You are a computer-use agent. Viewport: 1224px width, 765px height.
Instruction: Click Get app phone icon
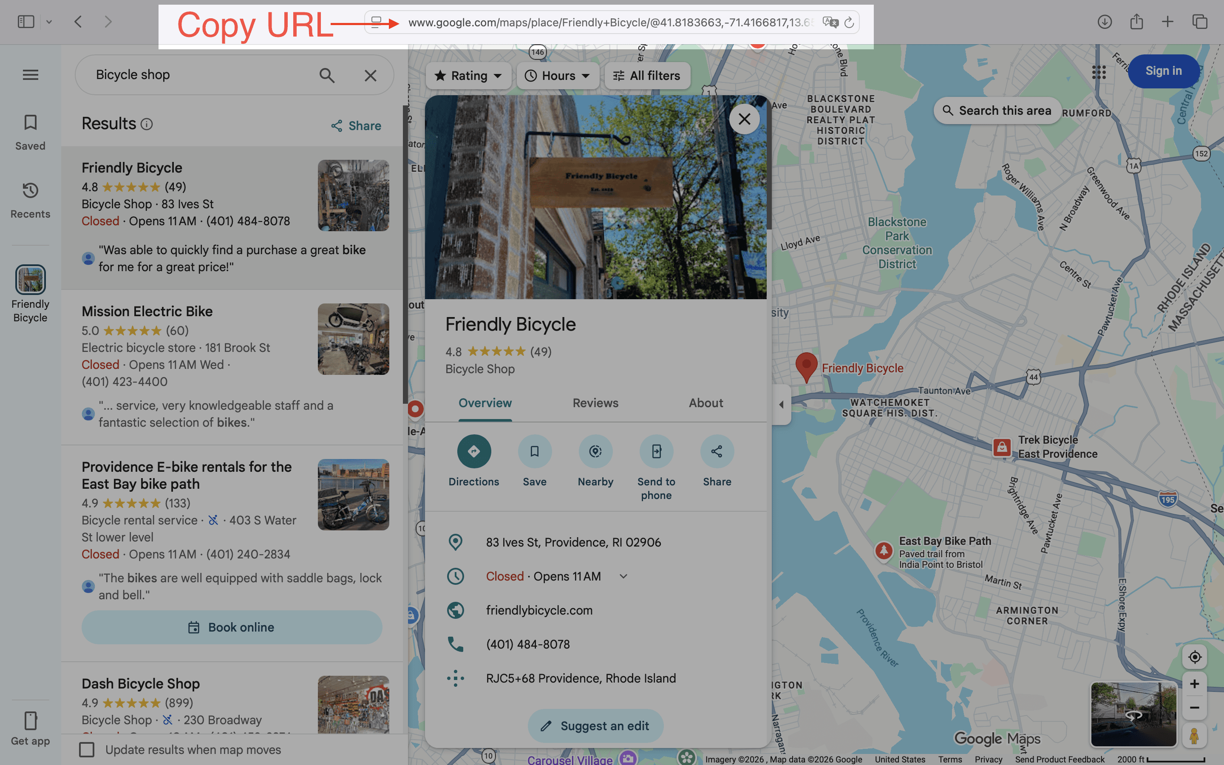pyautogui.click(x=30, y=720)
